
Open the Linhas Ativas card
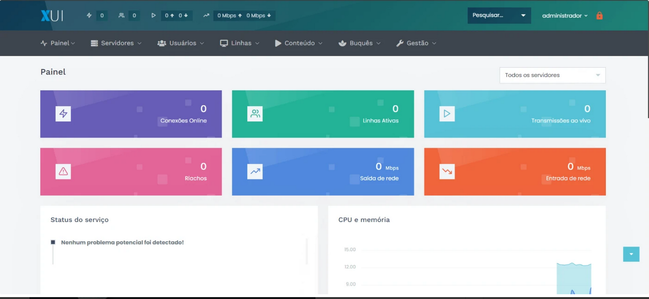pos(323,114)
